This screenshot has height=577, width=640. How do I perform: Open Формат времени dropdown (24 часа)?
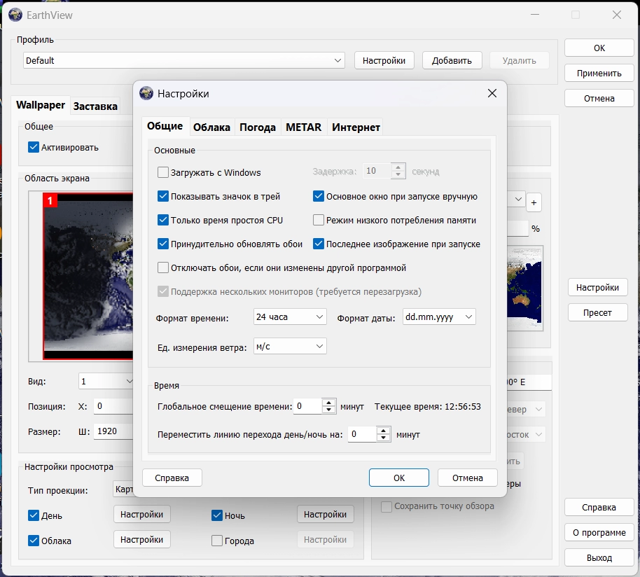[x=290, y=317]
